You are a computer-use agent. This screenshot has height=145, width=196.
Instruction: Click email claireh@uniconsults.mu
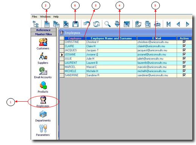click(157, 46)
